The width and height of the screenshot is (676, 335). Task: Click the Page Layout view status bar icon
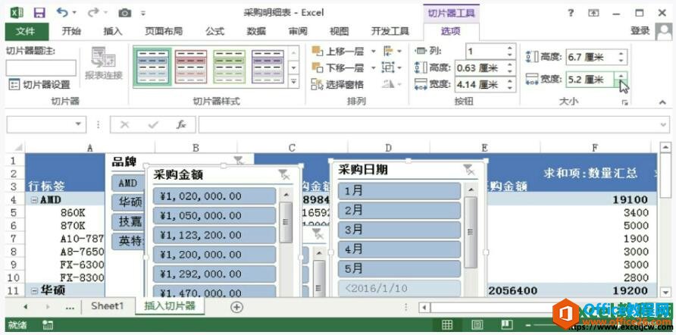click(x=477, y=324)
